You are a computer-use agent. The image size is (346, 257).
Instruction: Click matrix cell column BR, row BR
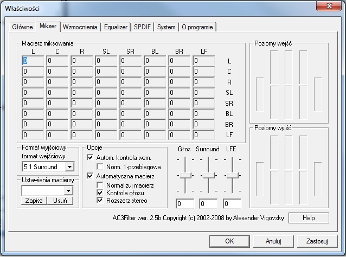point(179,124)
